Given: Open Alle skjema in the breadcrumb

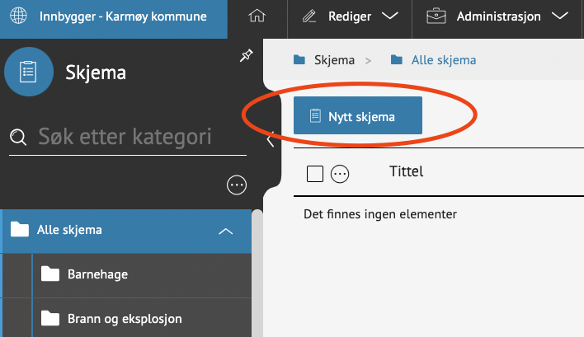Looking at the screenshot, I should 444,60.
